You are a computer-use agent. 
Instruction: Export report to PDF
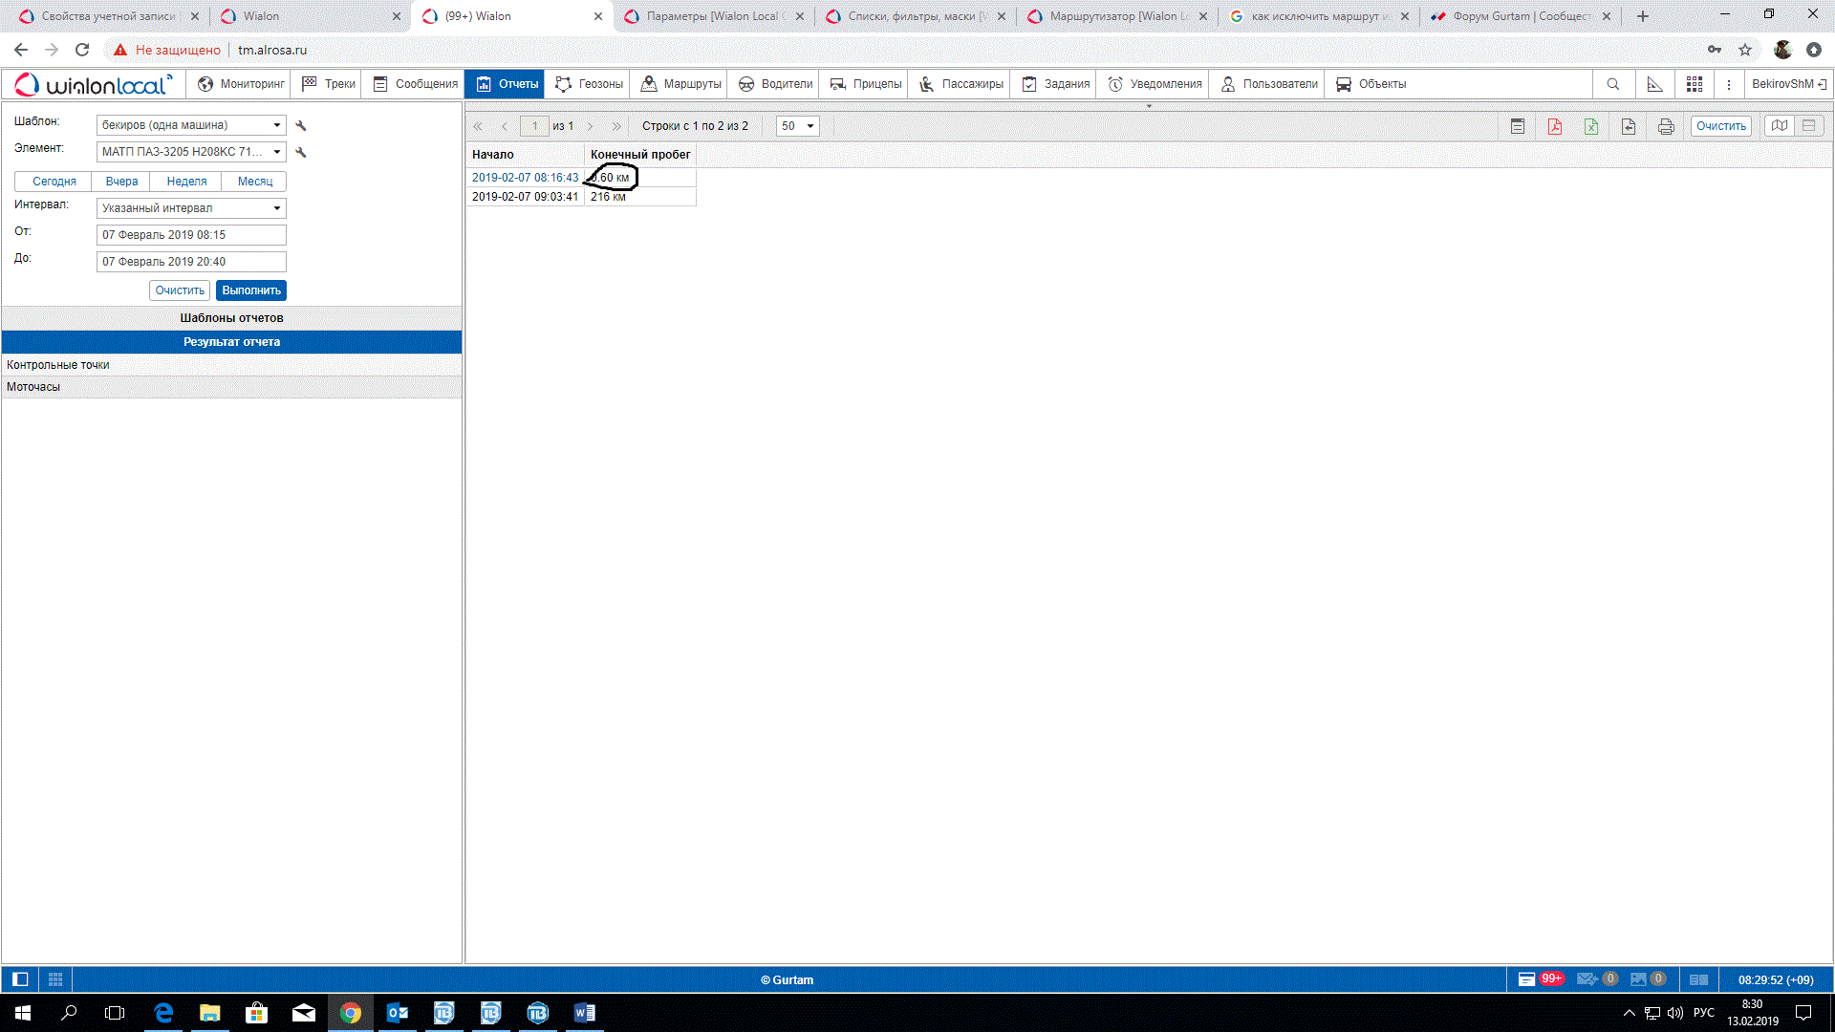click(1554, 126)
